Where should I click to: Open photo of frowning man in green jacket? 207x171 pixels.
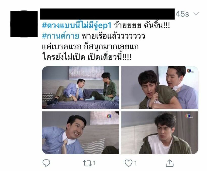click(160, 133)
